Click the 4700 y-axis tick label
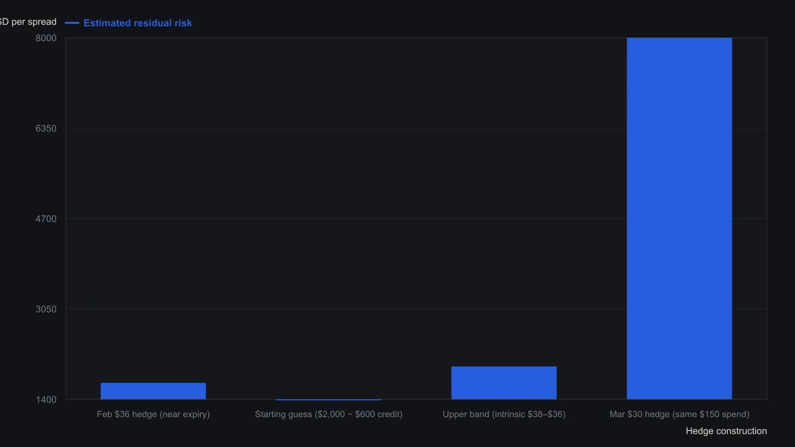This screenshot has height=447, width=795. click(x=46, y=219)
